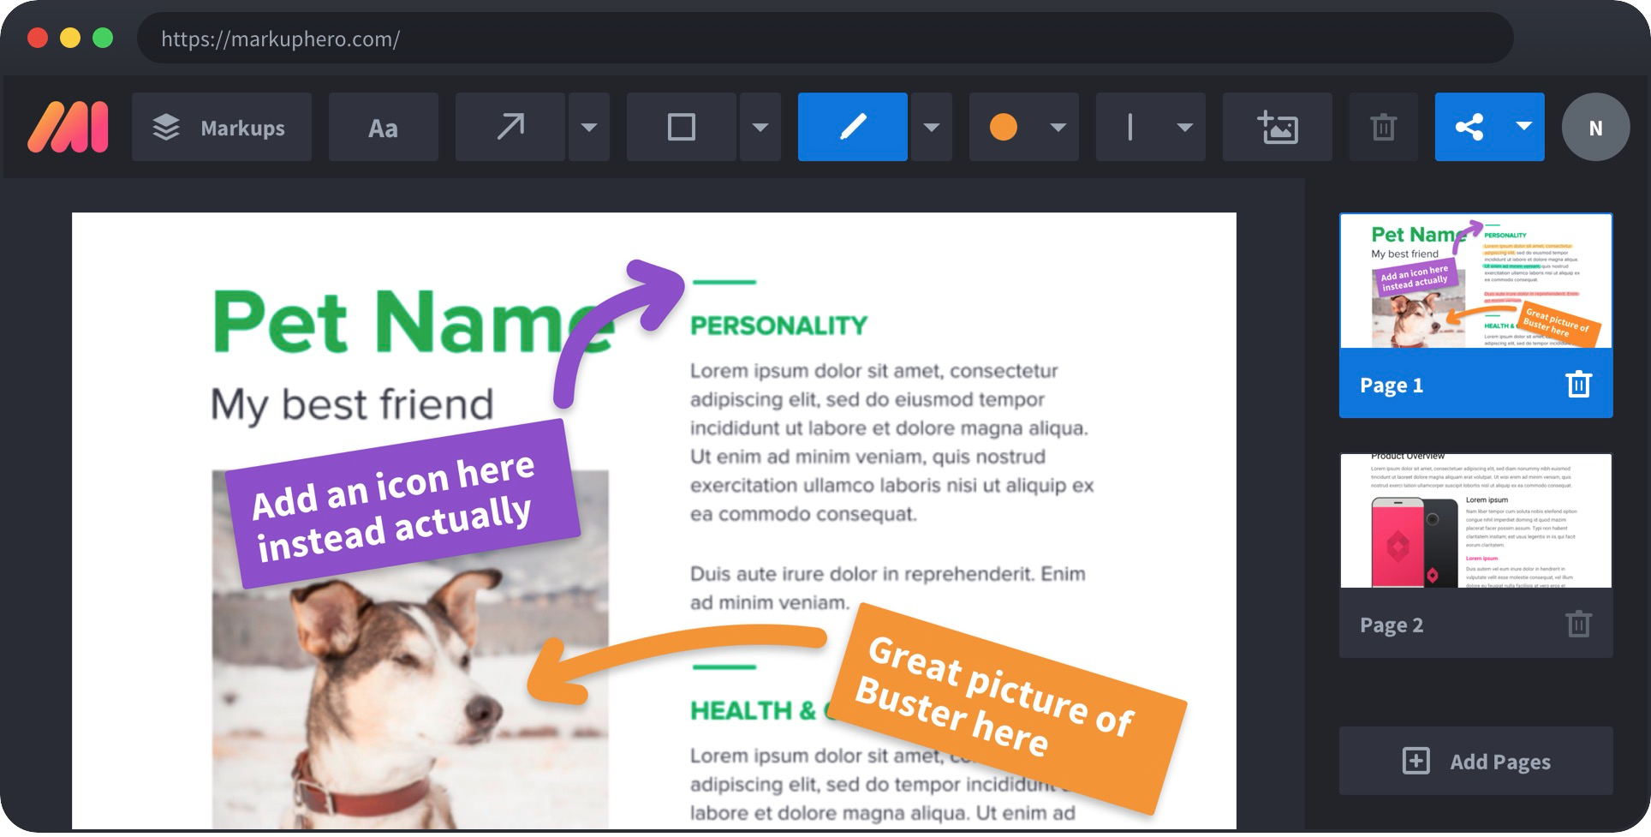Image resolution: width=1651 pixels, height=837 pixels.
Task: Select the orange 'Great picture of Buster' annotation
Action: (x=1008, y=708)
